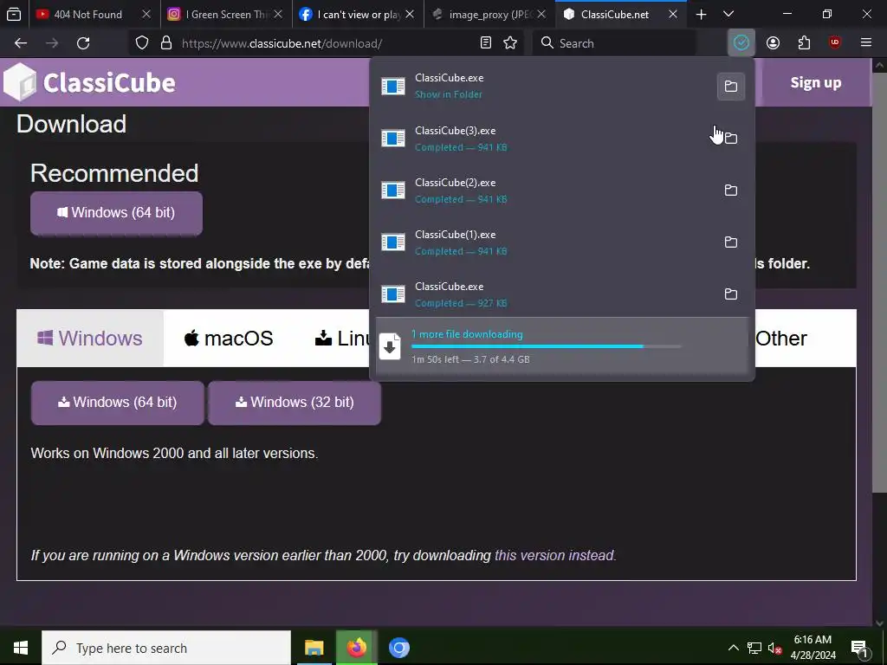Click the download progress bar
The image size is (887, 665).
[x=547, y=346]
